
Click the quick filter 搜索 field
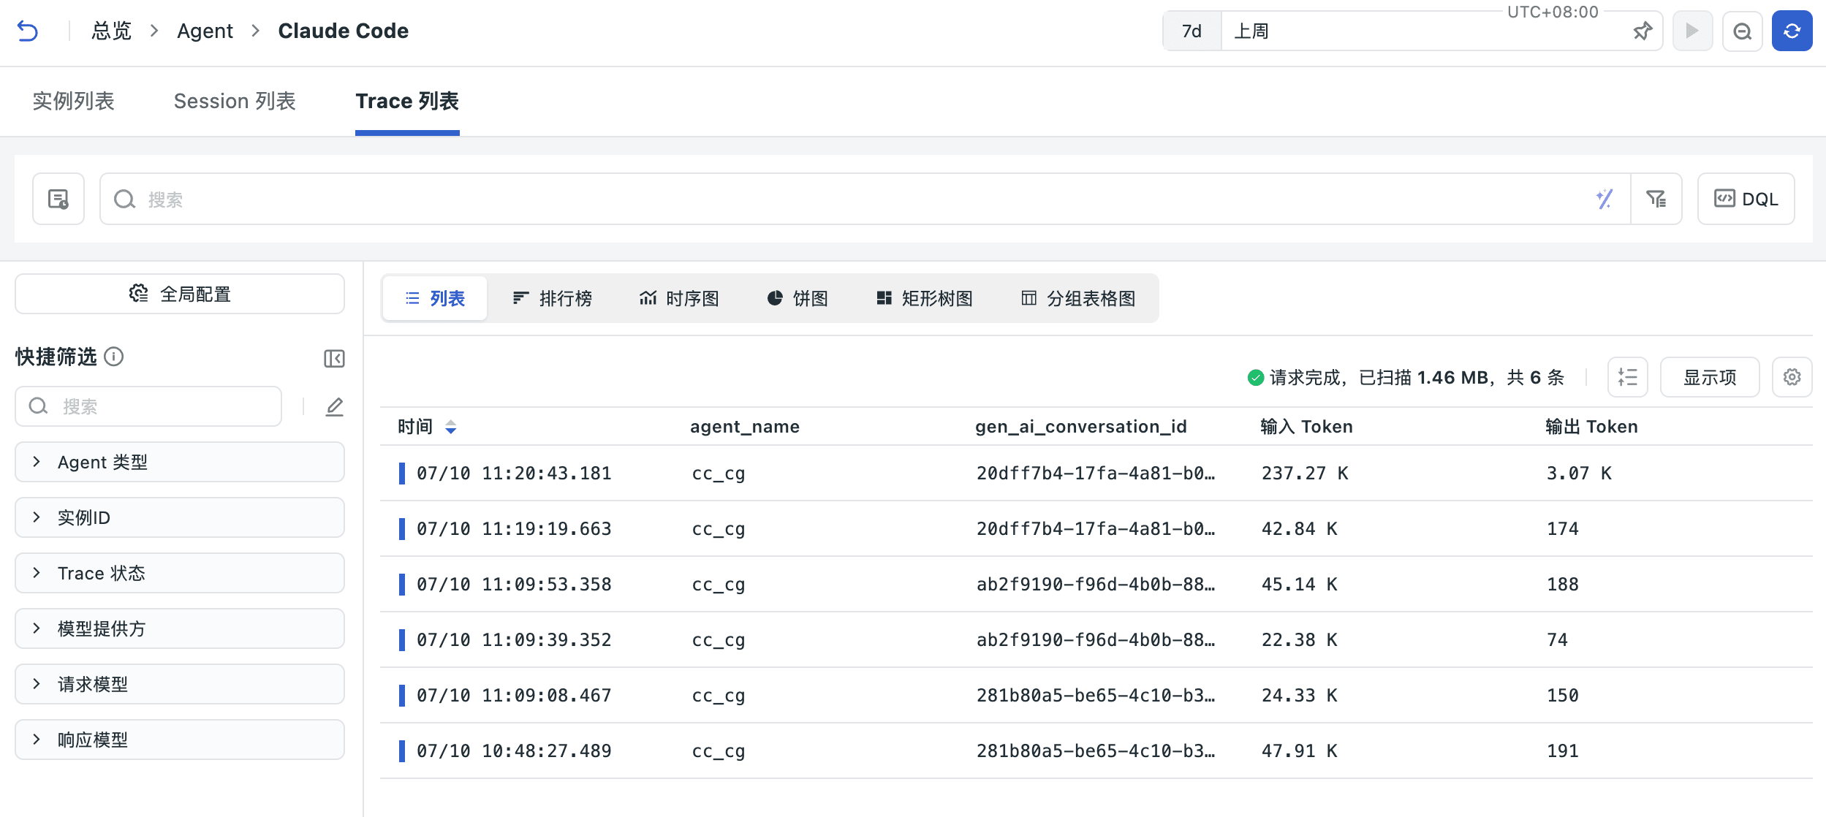click(148, 406)
